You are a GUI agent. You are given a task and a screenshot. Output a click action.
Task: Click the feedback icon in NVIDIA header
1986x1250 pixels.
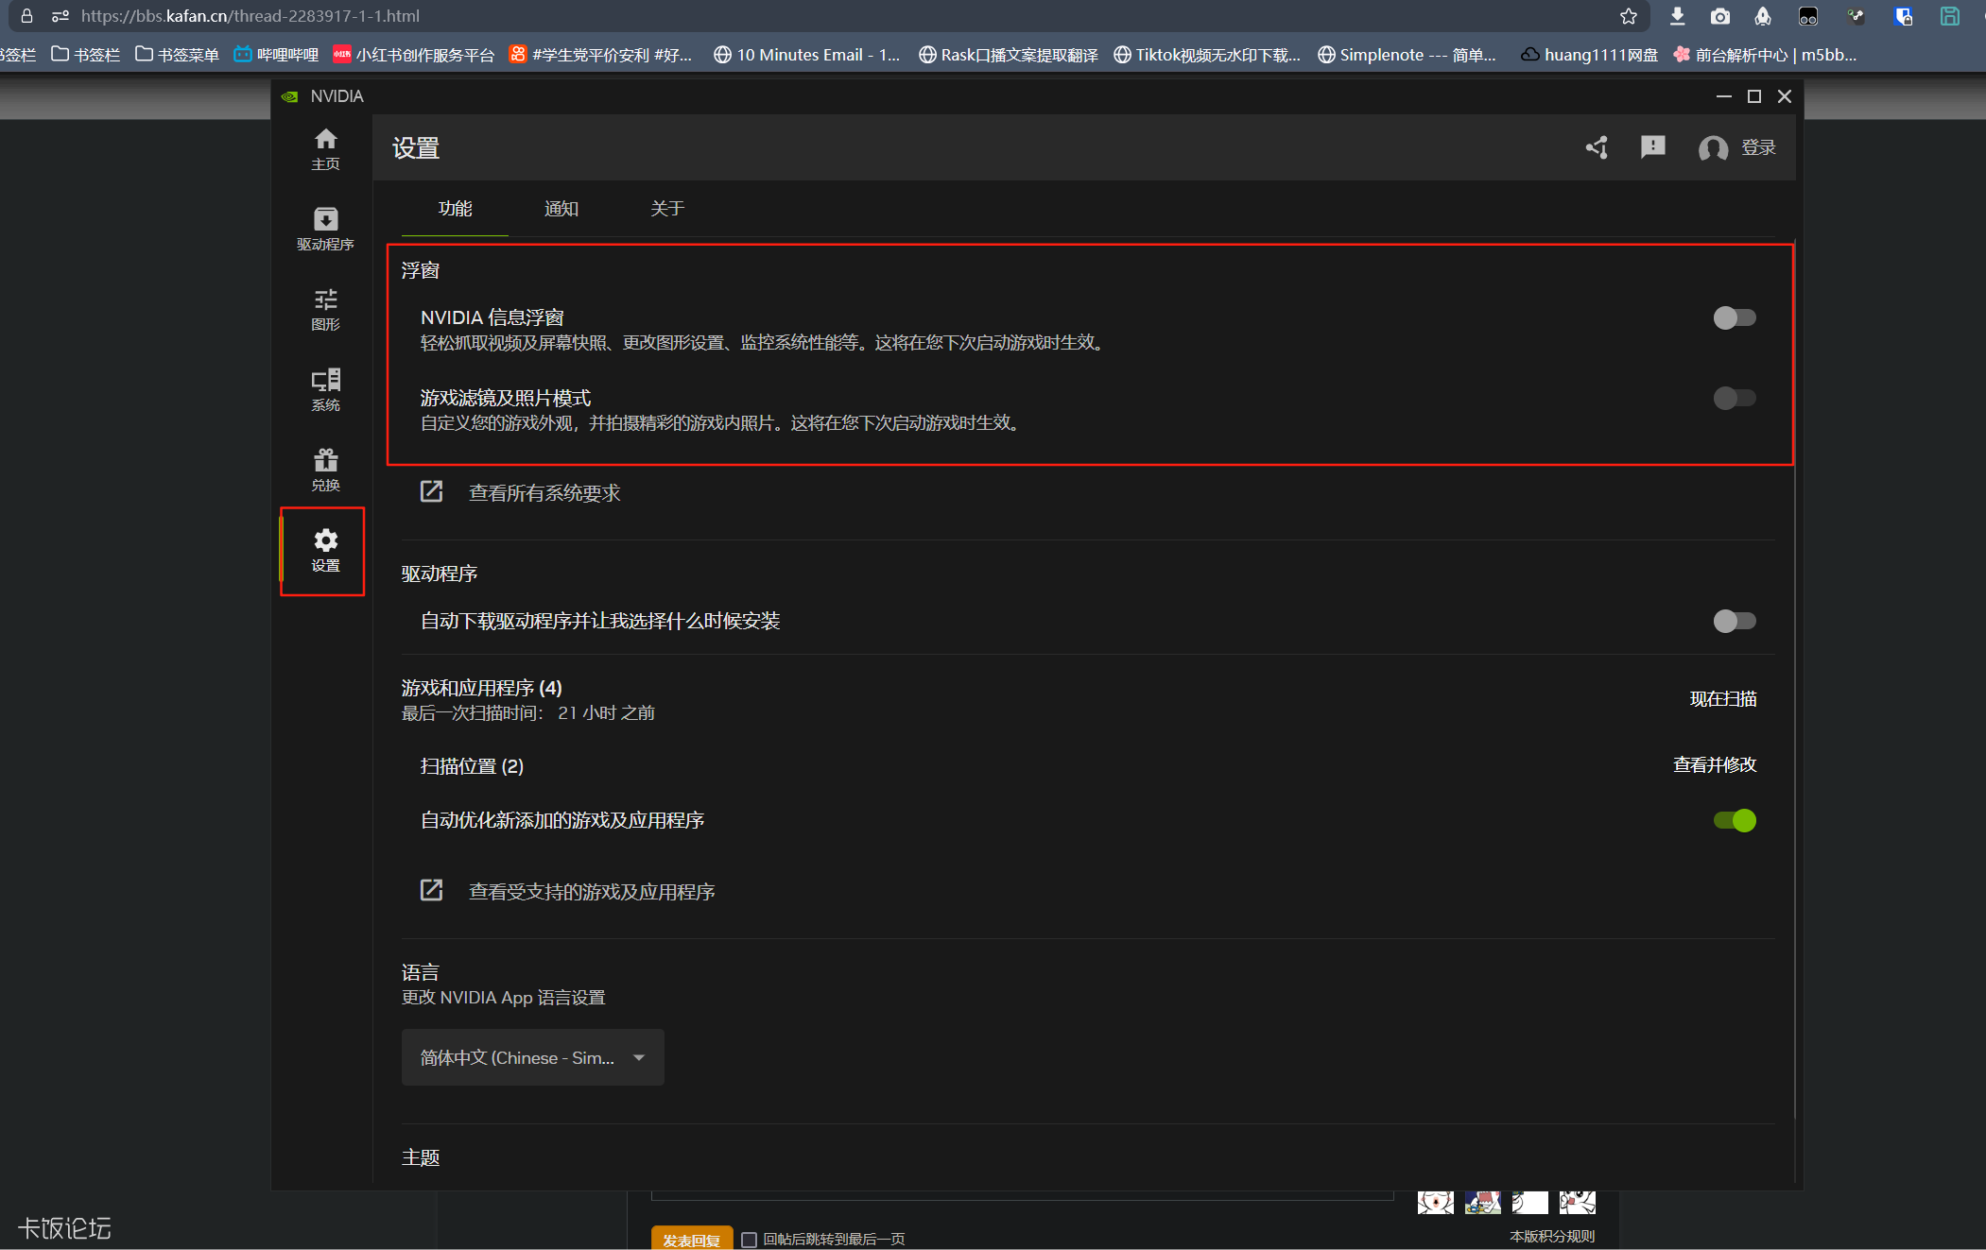[x=1652, y=146]
